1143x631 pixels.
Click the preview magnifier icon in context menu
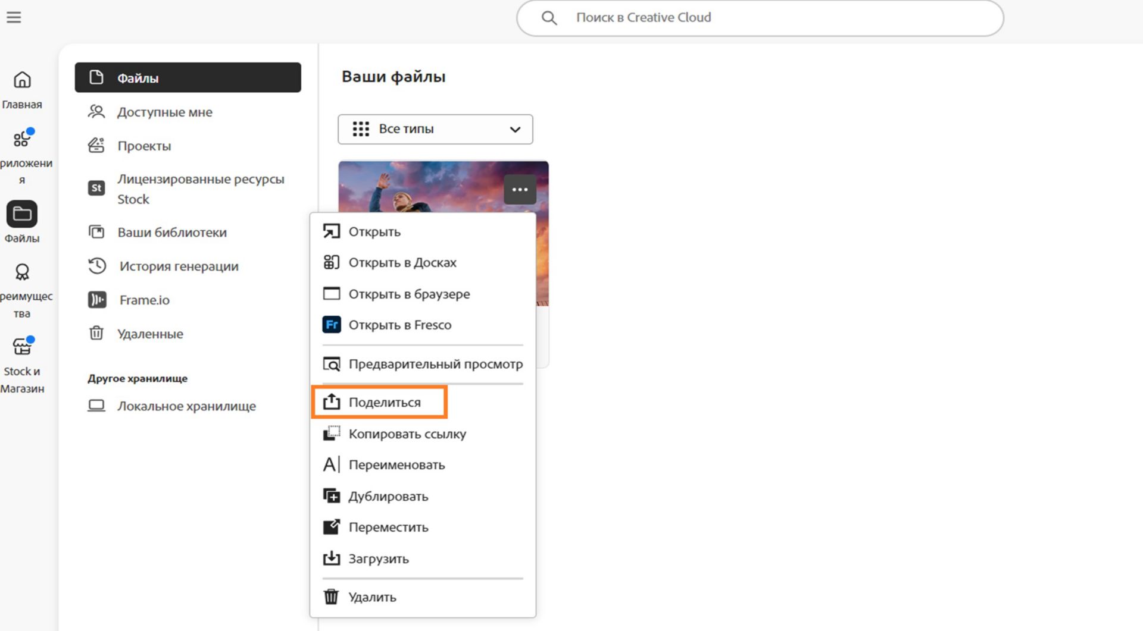pos(332,363)
